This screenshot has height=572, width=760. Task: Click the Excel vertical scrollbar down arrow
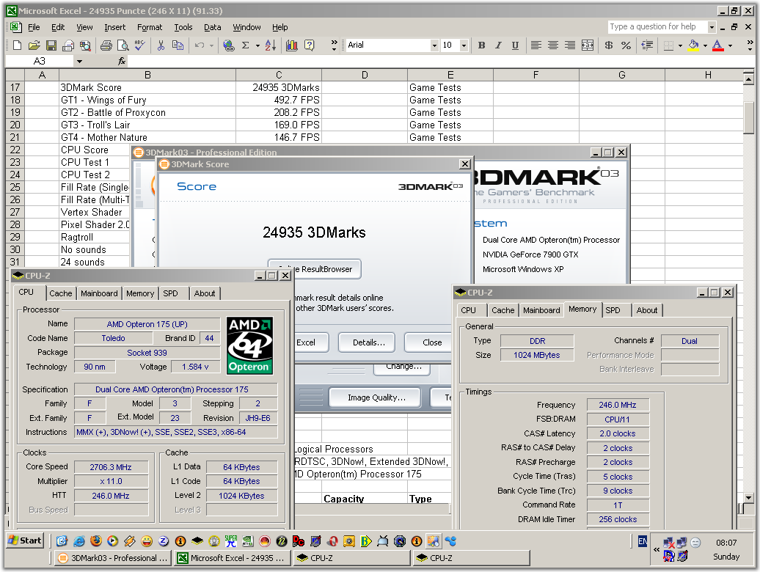[748, 497]
